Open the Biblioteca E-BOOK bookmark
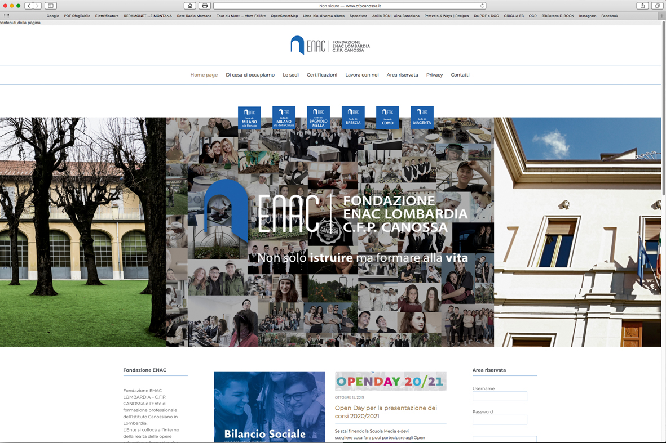Viewport: 666px width, 443px height. [x=558, y=16]
